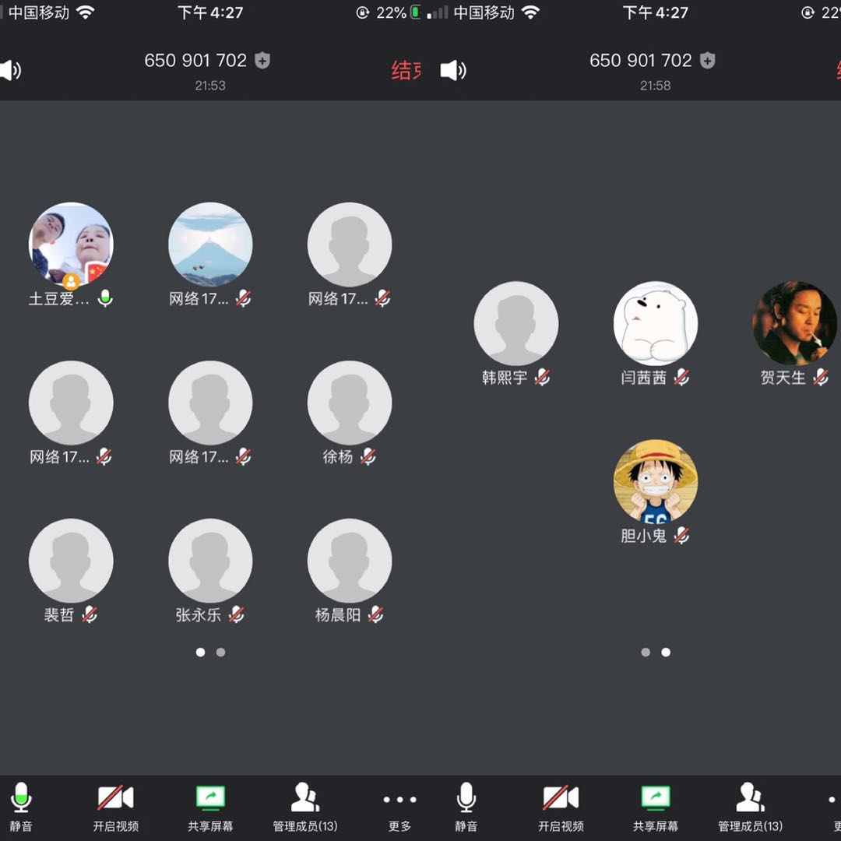
Task: Tap the shield icon beside the 21:58 meeting ID
Action: point(707,61)
